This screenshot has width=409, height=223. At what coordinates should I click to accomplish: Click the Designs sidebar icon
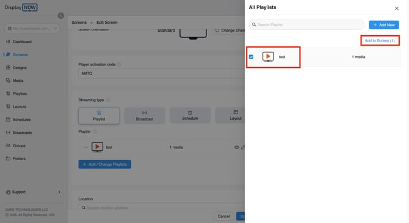pos(8,67)
